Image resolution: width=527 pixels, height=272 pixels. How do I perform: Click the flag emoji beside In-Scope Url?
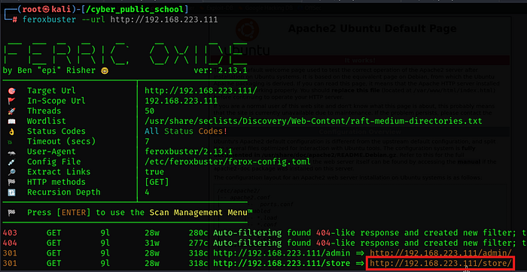click(x=11, y=101)
